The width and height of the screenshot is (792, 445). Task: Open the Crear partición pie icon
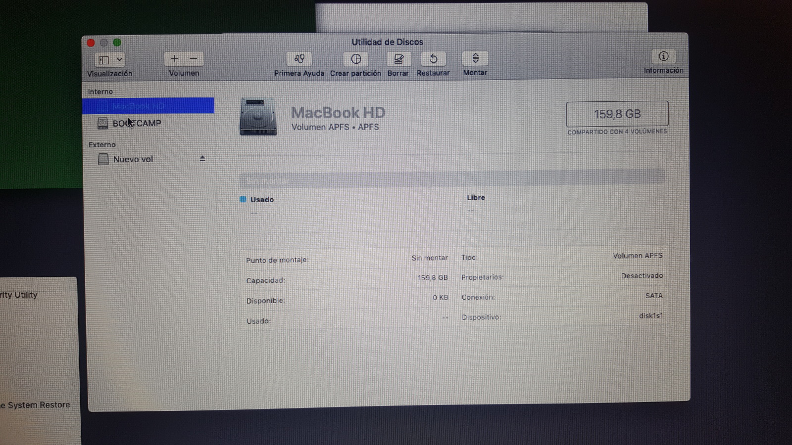tap(356, 59)
